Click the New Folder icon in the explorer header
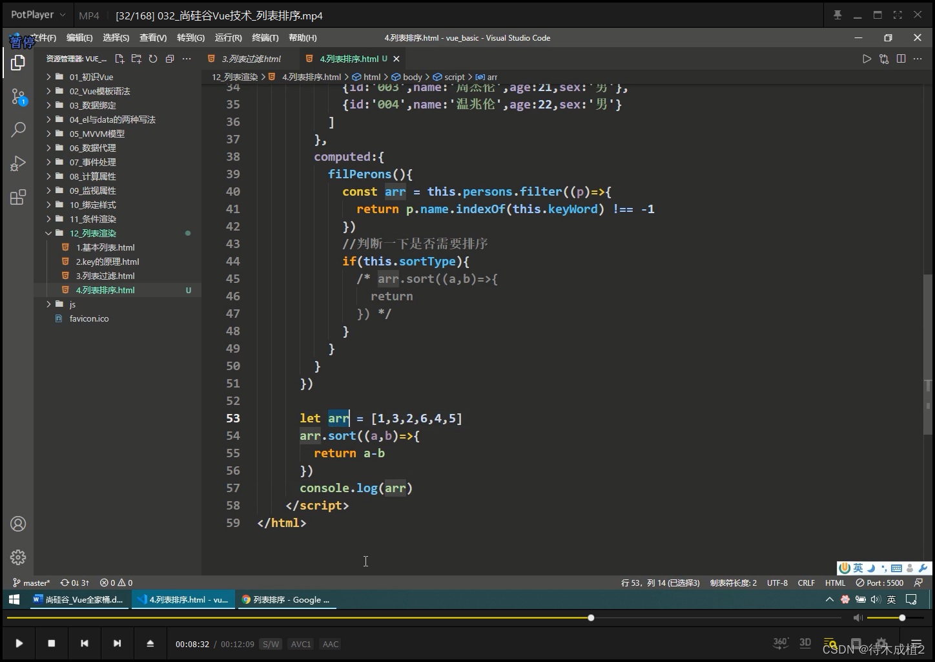 pos(136,59)
